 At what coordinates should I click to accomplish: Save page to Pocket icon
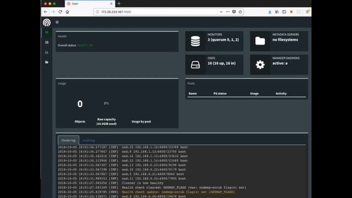(x=234, y=12)
